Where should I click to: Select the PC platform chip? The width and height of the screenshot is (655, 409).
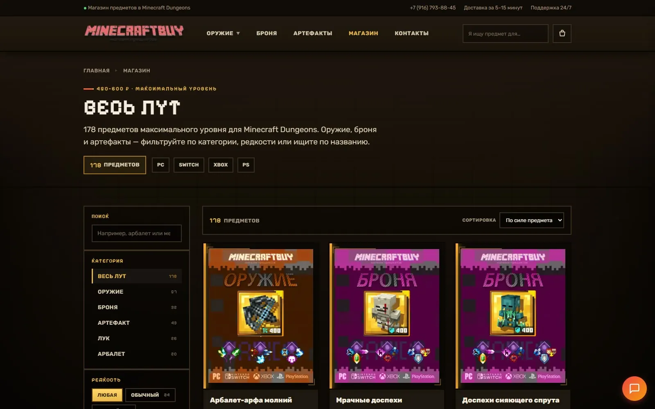pos(160,165)
